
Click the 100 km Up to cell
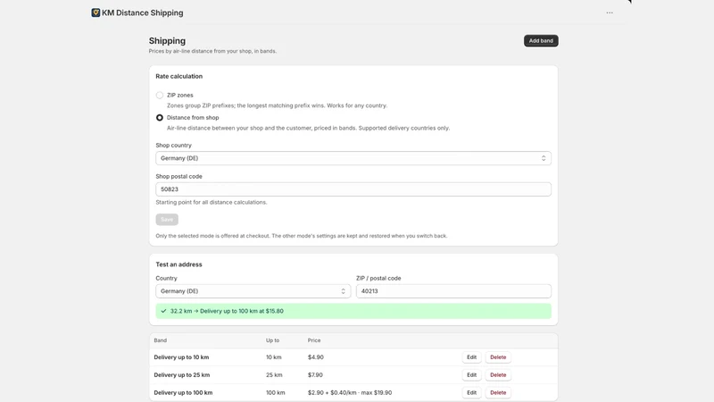click(276, 392)
